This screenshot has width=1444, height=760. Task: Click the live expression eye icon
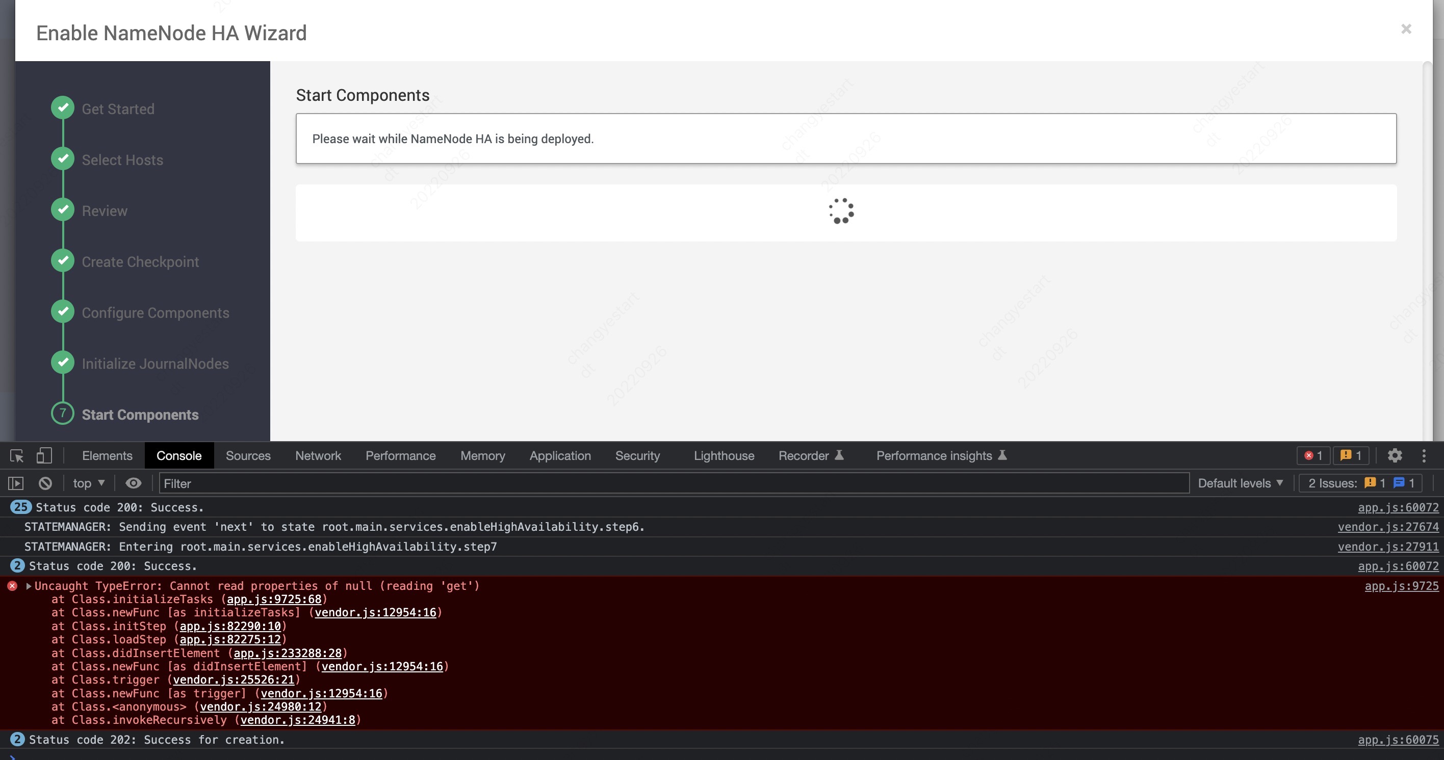(134, 483)
